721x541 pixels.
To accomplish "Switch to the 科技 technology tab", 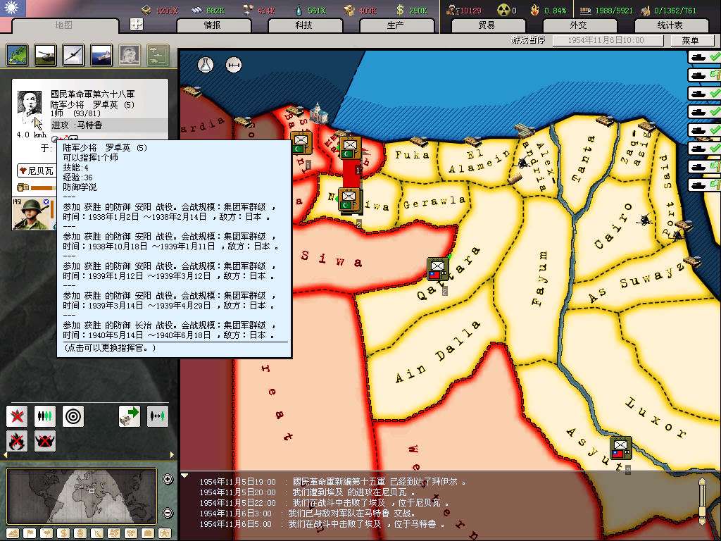I will tap(303, 25).
